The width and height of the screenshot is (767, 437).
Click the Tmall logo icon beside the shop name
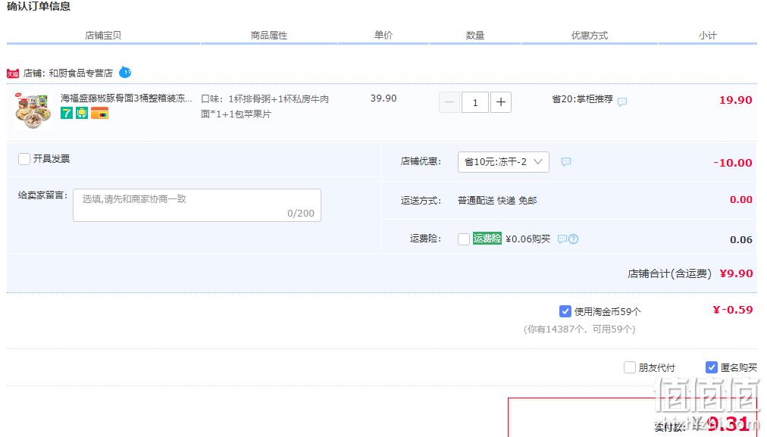click(x=13, y=73)
